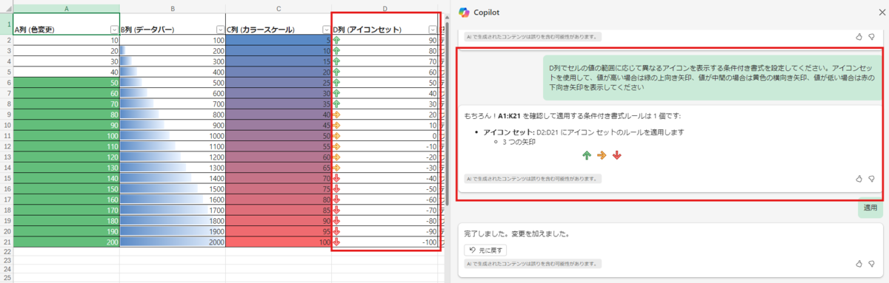Click the Copilot logo in the pane header
Viewport: 889px width, 283px height.
pyautogui.click(x=464, y=13)
